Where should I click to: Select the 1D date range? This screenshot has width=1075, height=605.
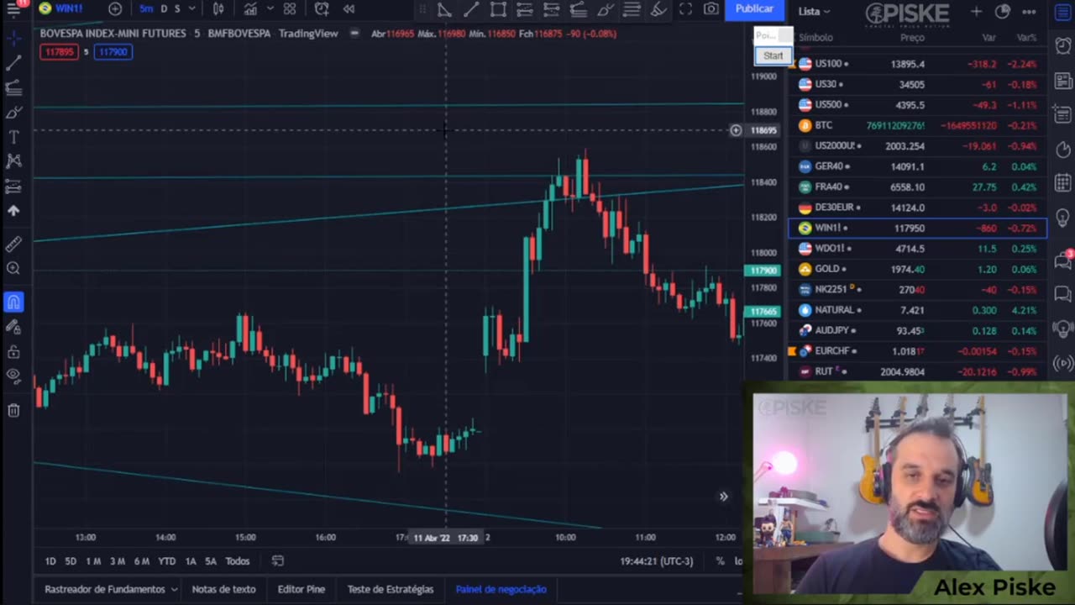50,561
